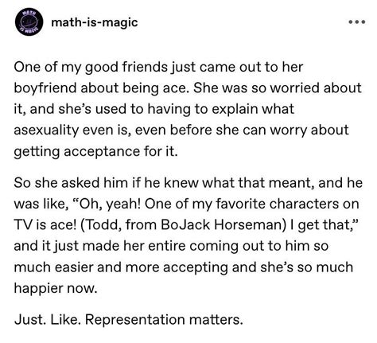Click the phrase "much easier and more accepting"
This screenshot has height=343, width=377.
click(x=121, y=267)
